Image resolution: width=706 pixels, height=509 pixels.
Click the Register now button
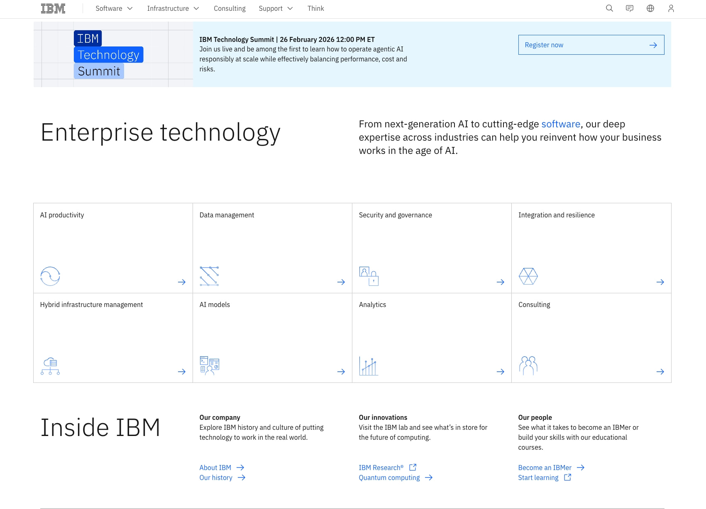591,45
